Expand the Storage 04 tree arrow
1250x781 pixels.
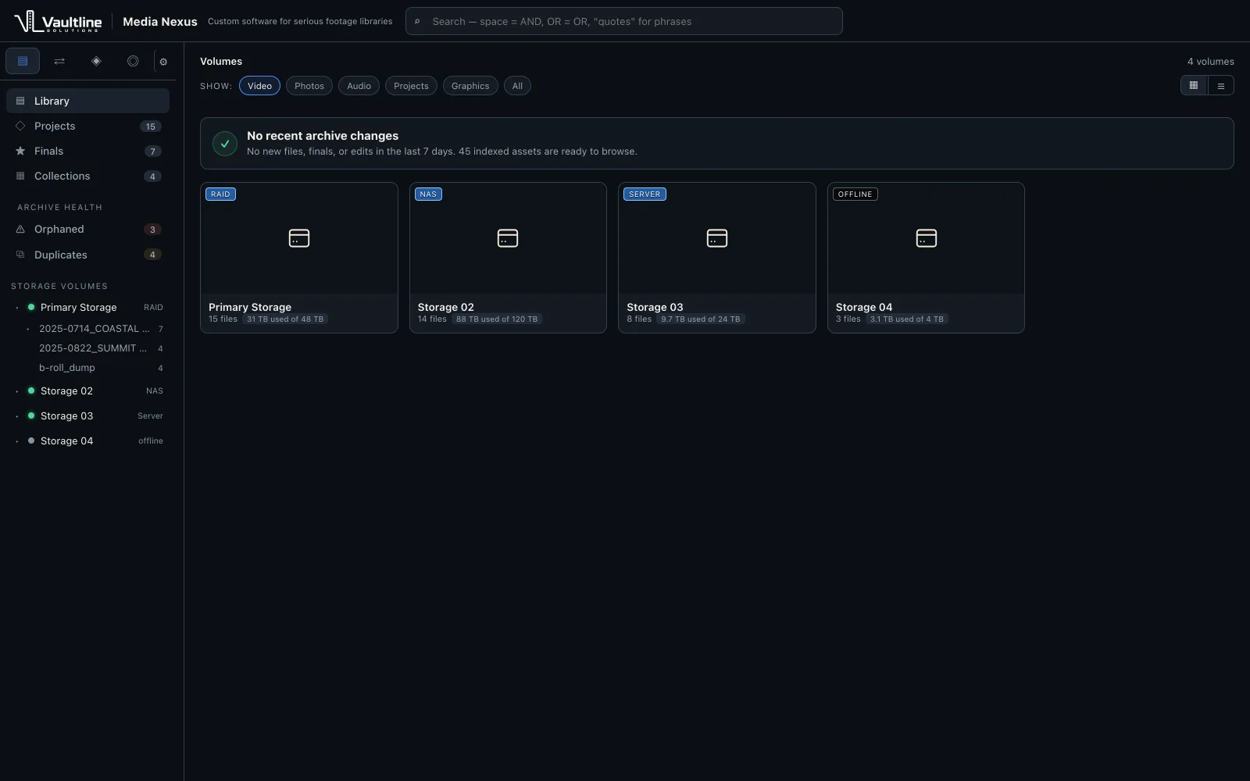[17, 441]
